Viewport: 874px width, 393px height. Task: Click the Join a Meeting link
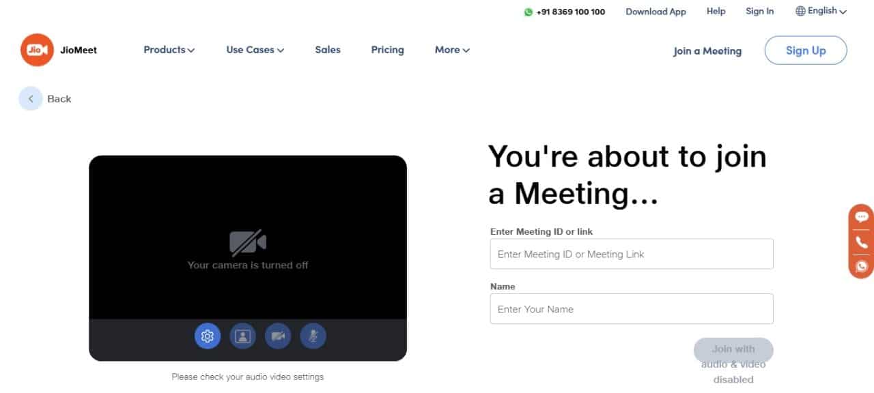point(707,51)
